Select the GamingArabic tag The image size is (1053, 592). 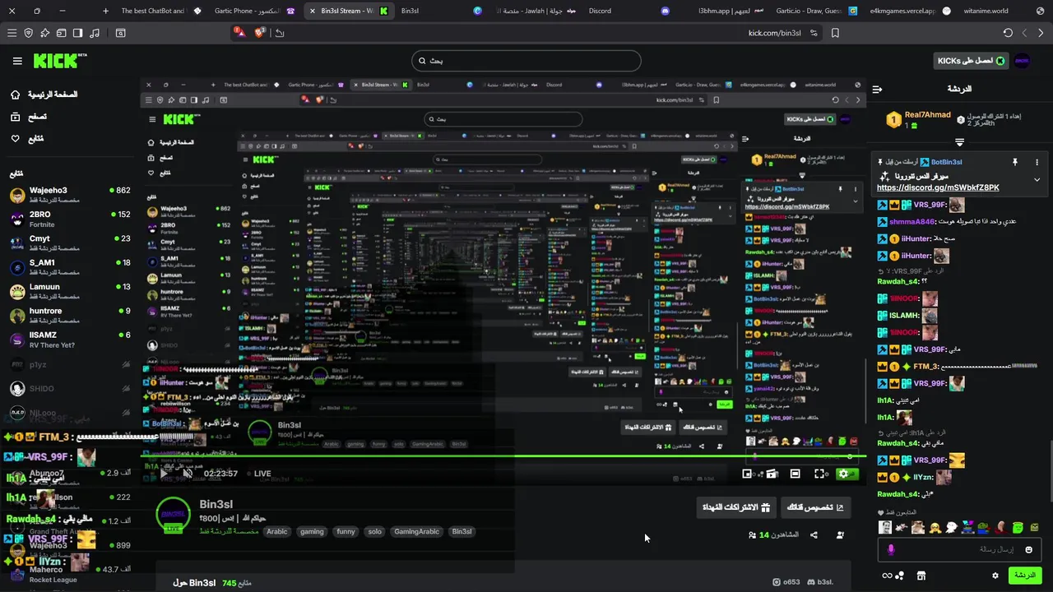coord(416,531)
